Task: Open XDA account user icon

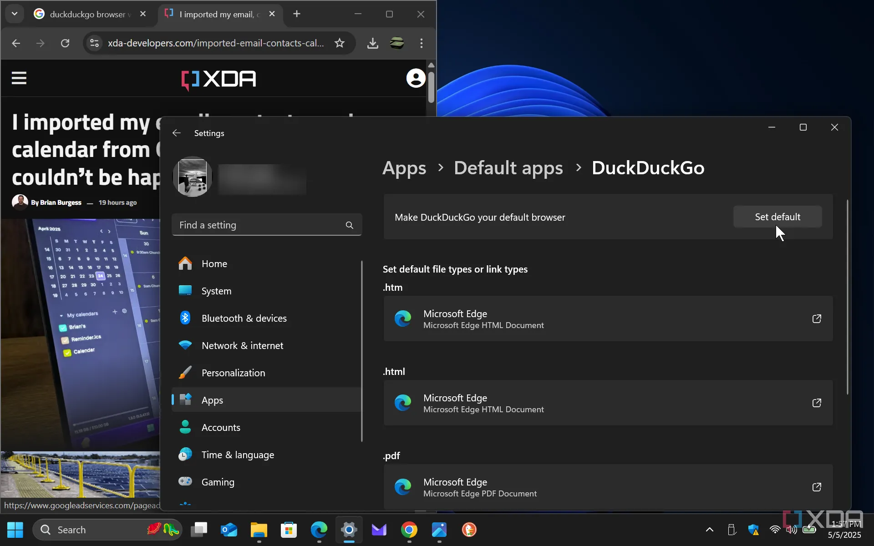Action: click(x=416, y=78)
